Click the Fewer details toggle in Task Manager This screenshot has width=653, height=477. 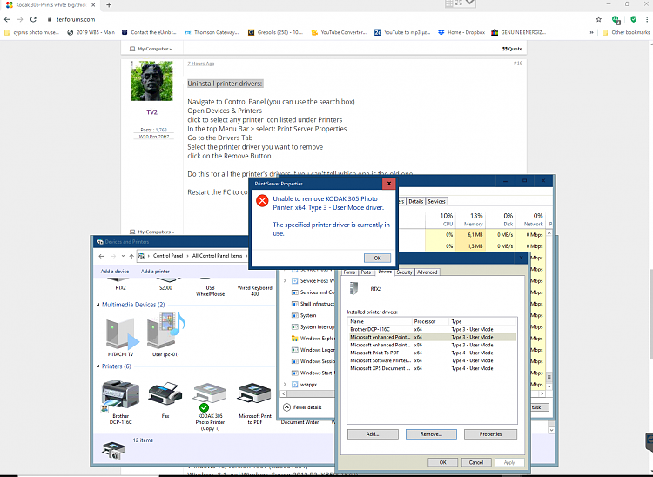click(x=303, y=407)
